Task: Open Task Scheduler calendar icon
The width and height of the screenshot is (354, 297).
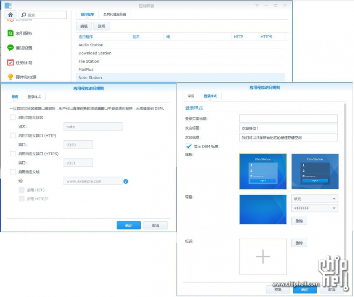Action: 10,62
